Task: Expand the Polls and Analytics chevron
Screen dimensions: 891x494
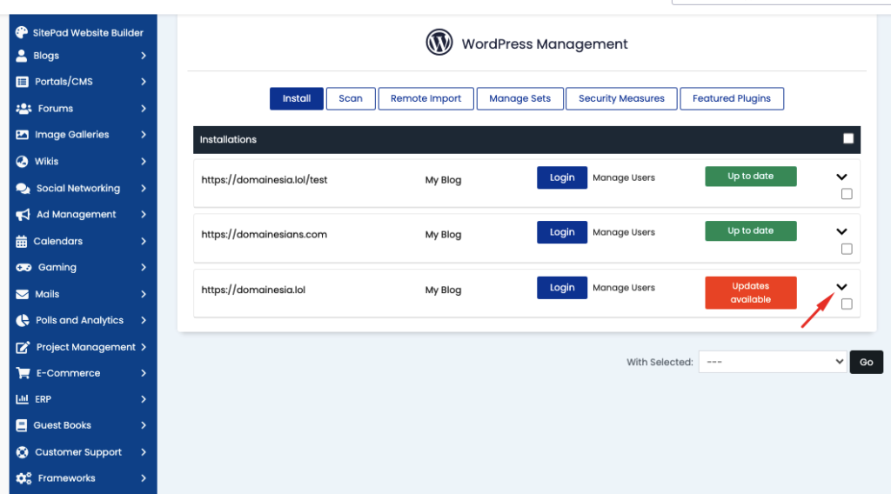Action: point(144,320)
